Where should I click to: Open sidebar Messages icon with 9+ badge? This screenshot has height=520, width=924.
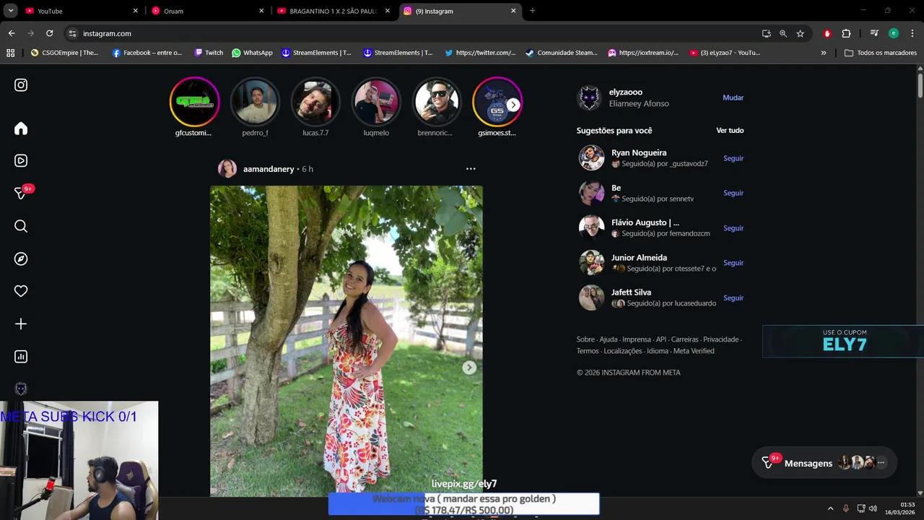pos(22,193)
